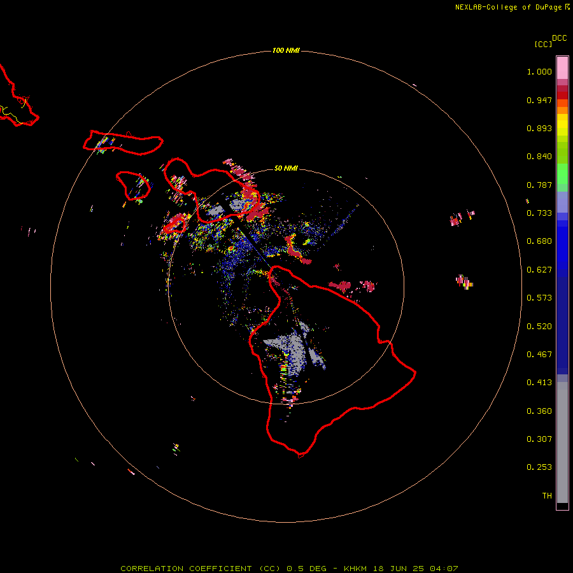
Task: Click the 0.253 value on the color scale
Action: pyautogui.click(x=539, y=467)
